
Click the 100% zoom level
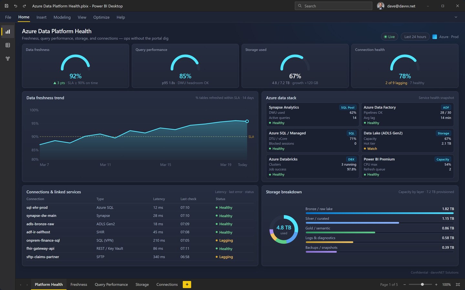click(446, 285)
